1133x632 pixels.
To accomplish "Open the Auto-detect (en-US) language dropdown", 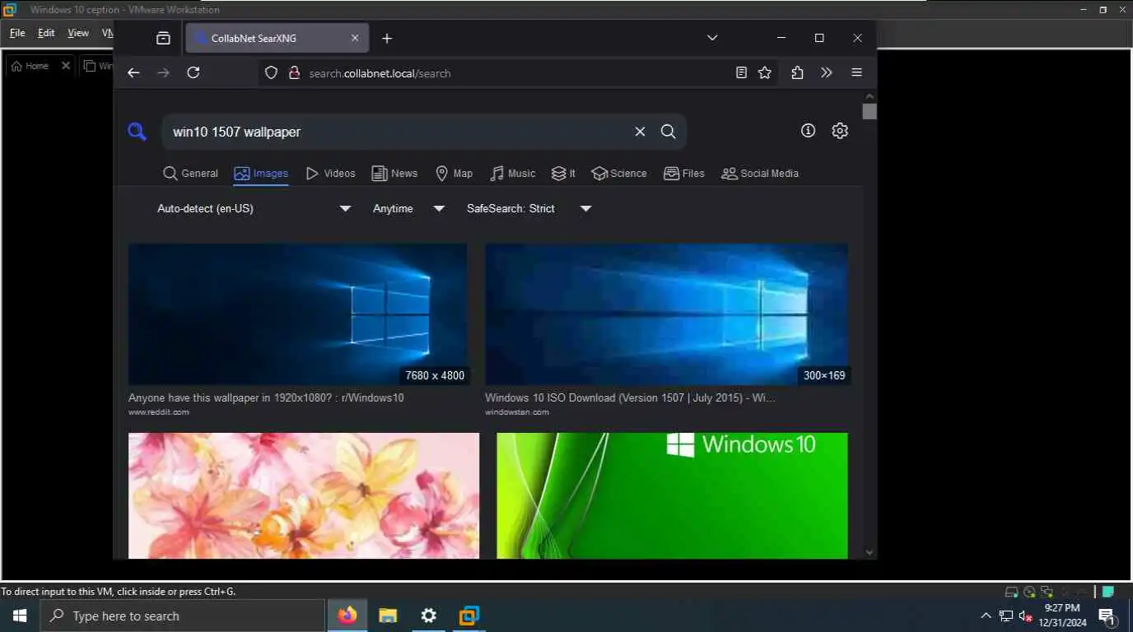I will [x=254, y=208].
